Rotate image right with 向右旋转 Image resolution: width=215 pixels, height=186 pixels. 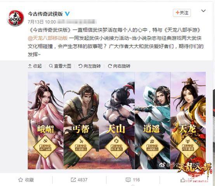tap(119, 66)
